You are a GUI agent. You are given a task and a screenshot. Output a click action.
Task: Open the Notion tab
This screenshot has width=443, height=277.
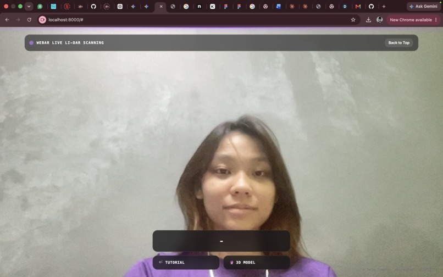(x=199, y=7)
